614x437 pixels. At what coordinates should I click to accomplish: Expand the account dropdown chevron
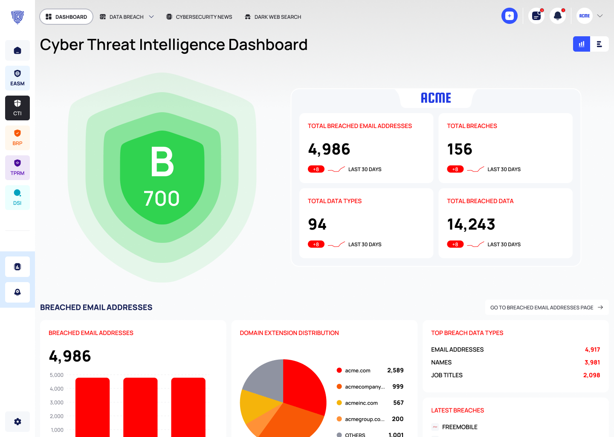pyautogui.click(x=600, y=16)
